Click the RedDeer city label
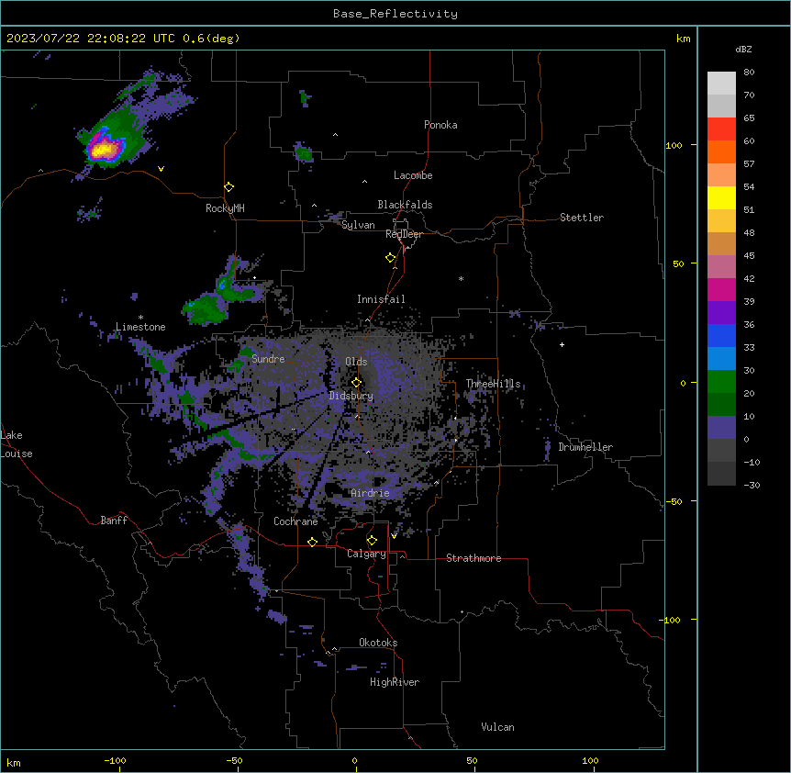The image size is (791, 773). pyautogui.click(x=404, y=234)
